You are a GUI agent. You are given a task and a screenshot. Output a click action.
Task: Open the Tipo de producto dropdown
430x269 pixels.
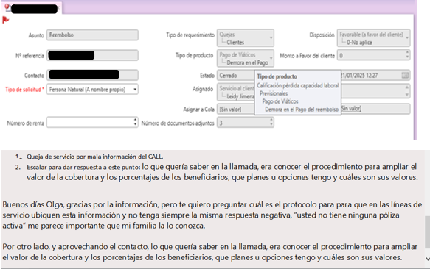(271, 58)
